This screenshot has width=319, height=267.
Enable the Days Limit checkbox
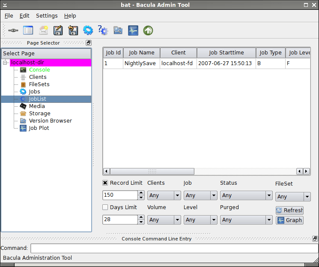[105, 207]
